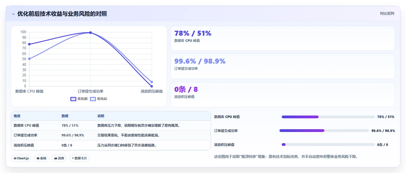Toggle the 优化前 legend swatch
The image size is (406, 173).
(73, 99)
